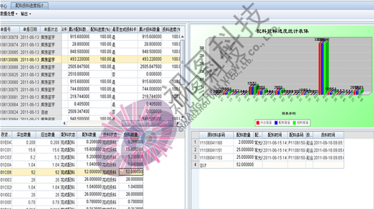This screenshot has height=209, width=374.
Task: Select row with document number 106130864
Action: (91, 104)
